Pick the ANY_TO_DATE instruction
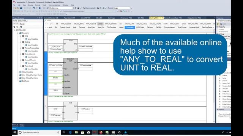Screen dimensions: 243x136 click(x=91, y=24)
